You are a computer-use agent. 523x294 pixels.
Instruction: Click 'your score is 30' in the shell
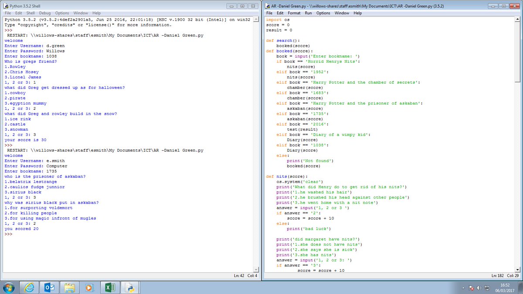[x=25, y=140]
